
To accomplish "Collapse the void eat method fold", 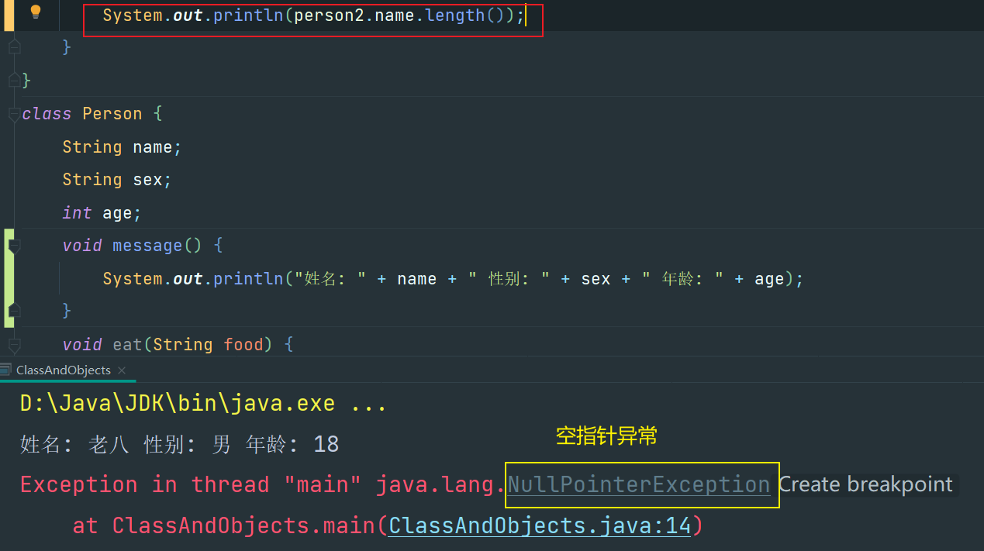I will [13, 344].
